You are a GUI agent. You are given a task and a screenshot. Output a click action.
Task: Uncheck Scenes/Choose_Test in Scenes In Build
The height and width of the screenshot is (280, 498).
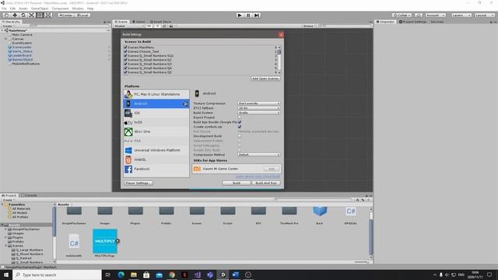tap(125, 51)
